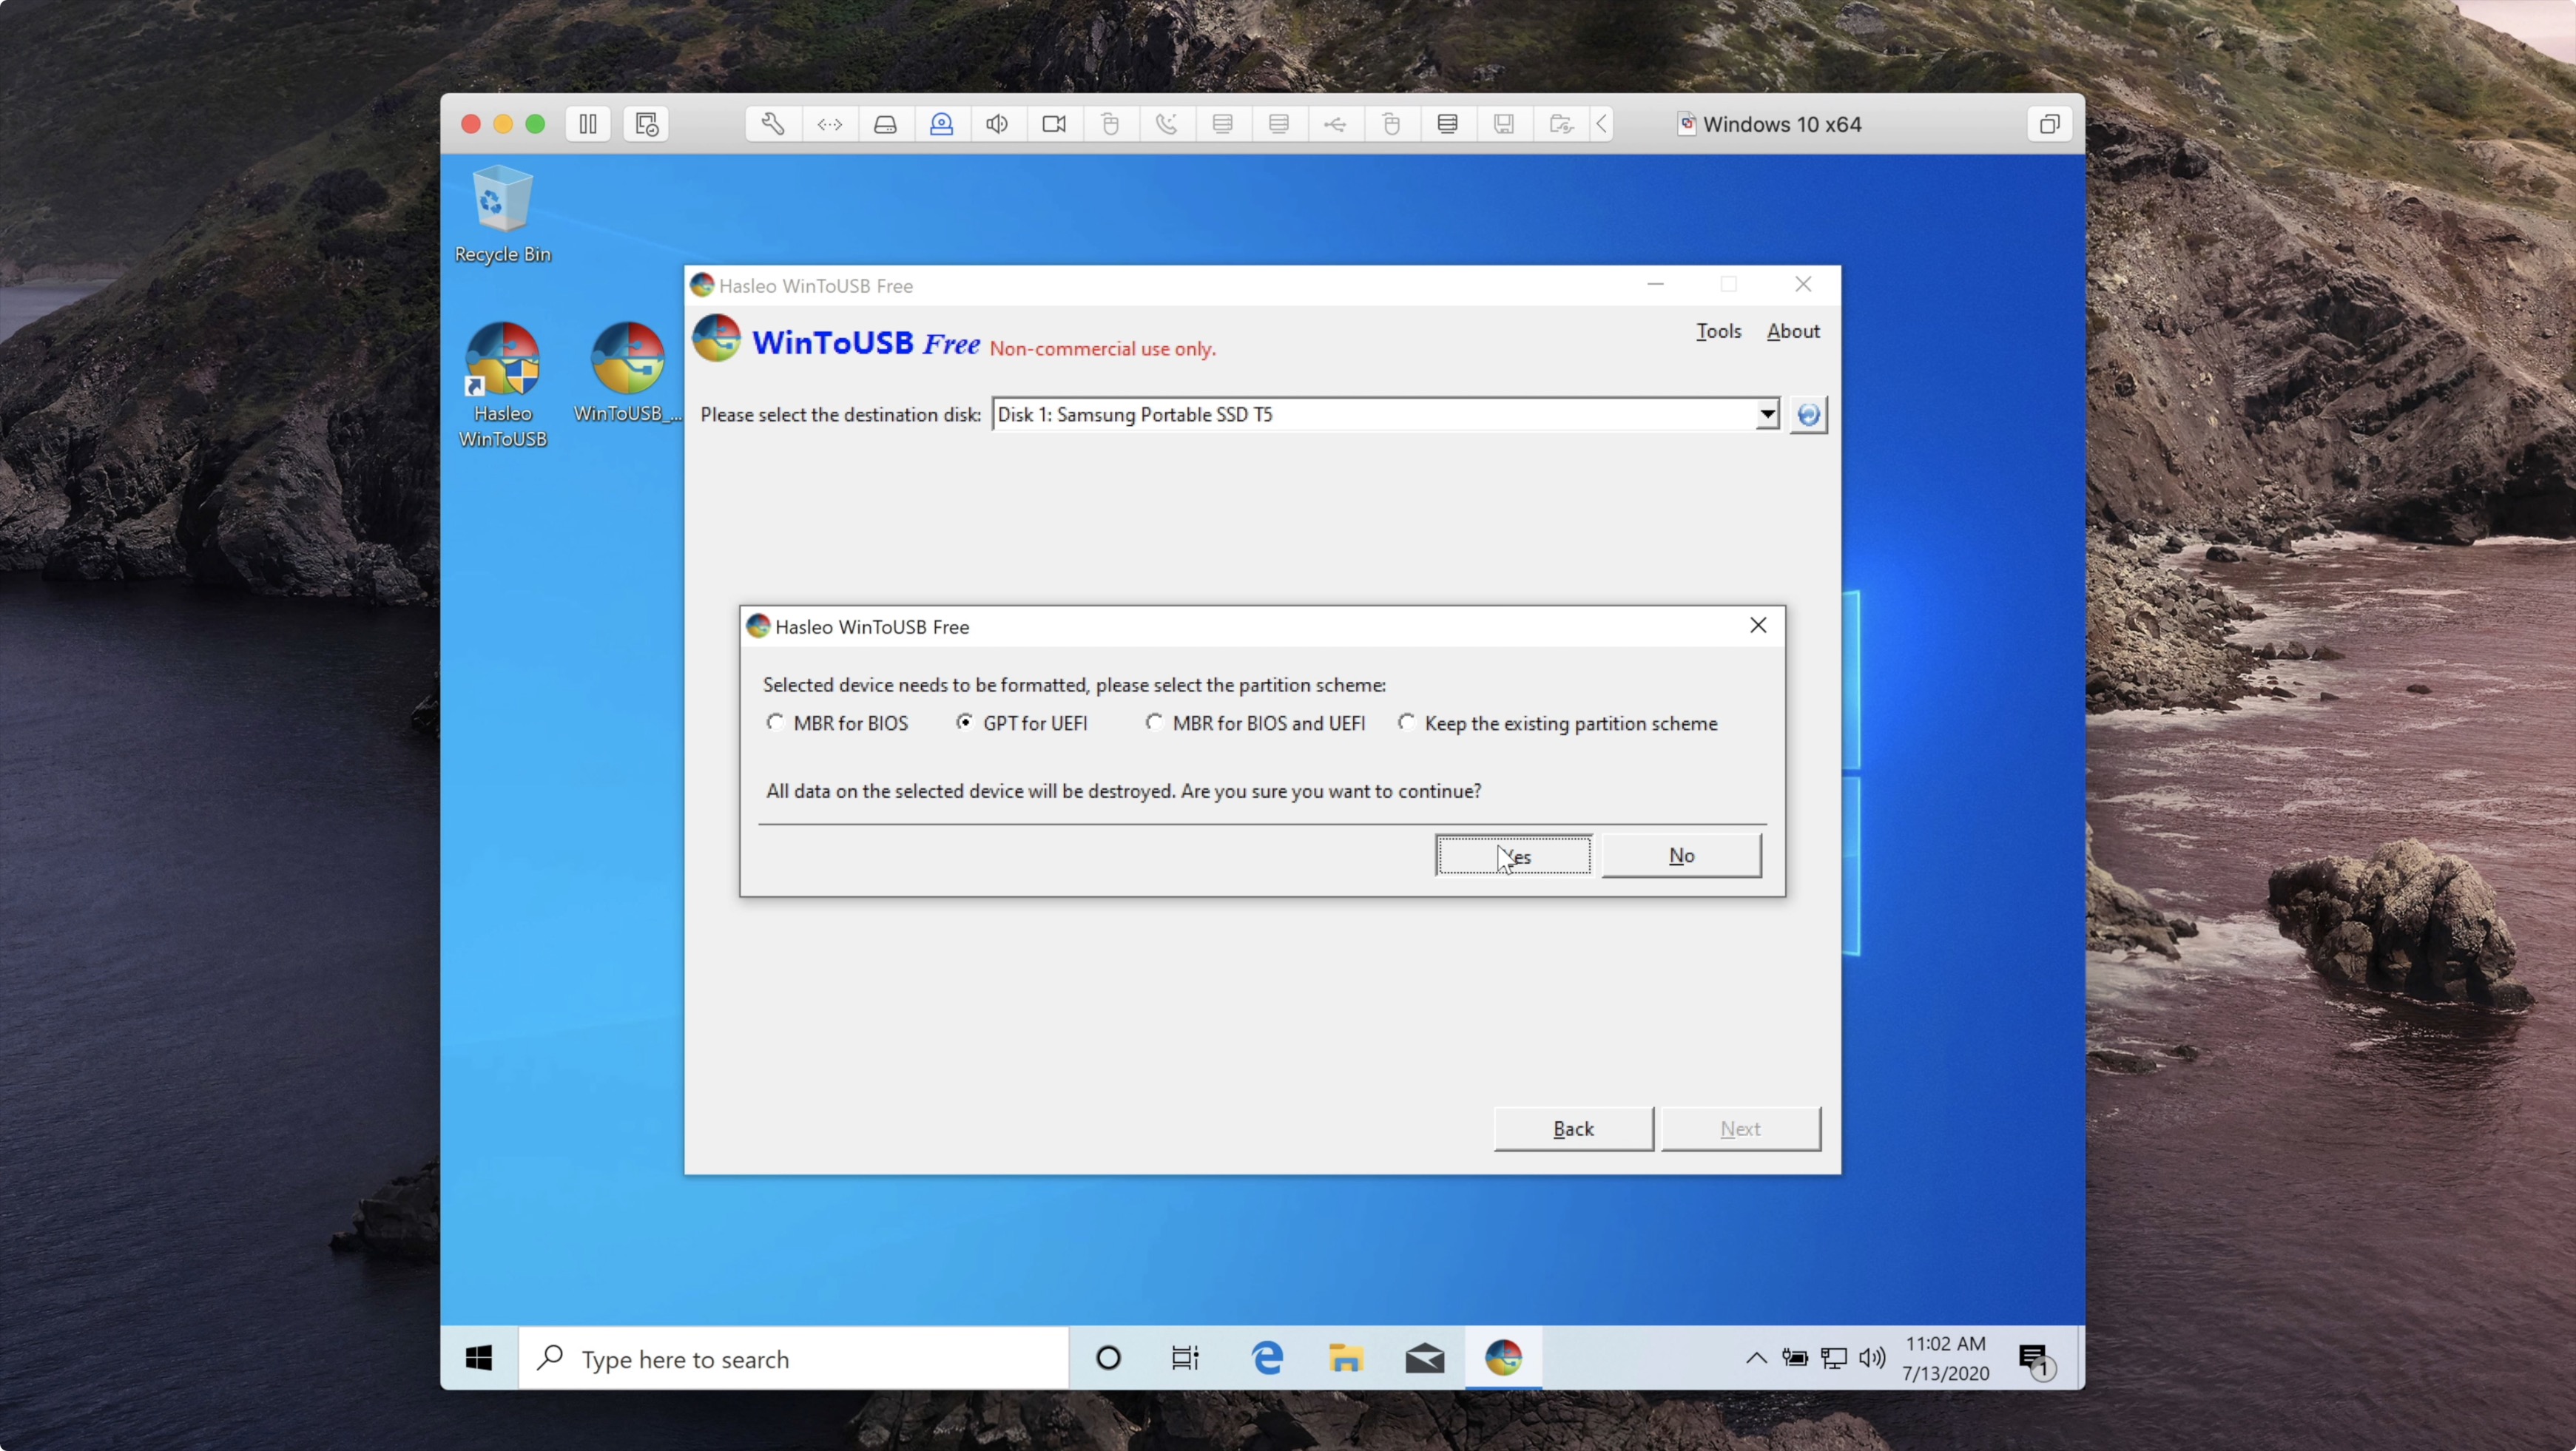
Task: Open File Explorer from taskbar
Action: coord(1346,1358)
